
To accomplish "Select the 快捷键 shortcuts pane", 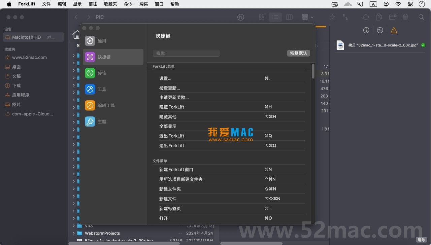I will 113,57.
